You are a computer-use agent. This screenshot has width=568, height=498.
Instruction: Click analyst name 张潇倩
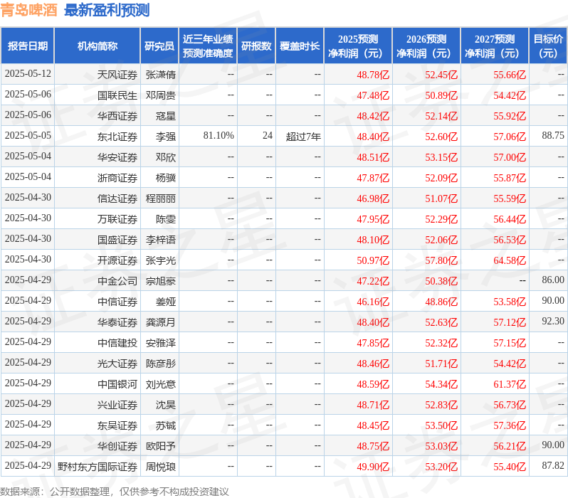coord(160,75)
